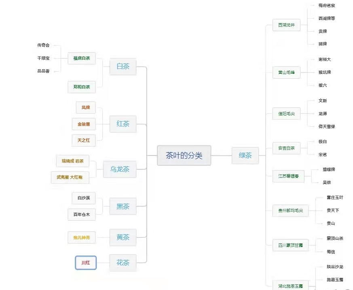Select the 花茶 category node
The image size is (353, 290).
coord(123,263)
